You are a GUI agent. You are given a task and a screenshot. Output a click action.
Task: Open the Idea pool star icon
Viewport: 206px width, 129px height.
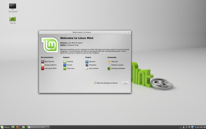pyautogui.click(x=109, y=62)
